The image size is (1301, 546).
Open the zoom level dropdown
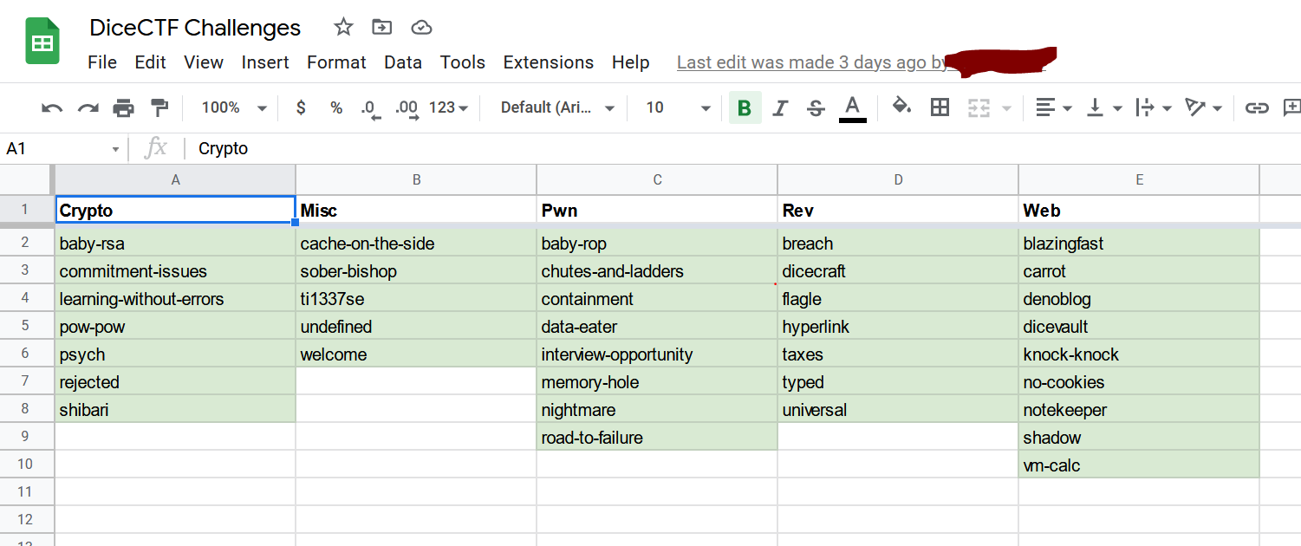tap(234, 107)
